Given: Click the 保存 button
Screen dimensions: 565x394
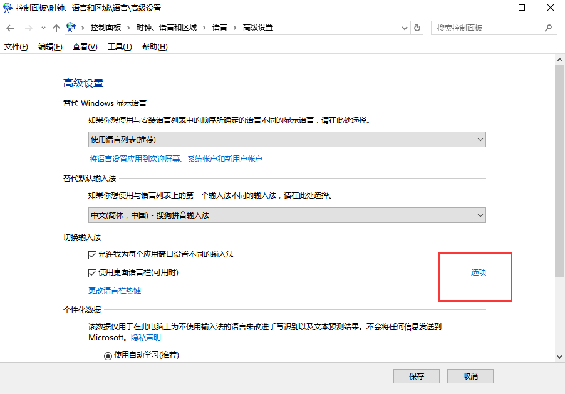Looking at the screenshot, I should click(x=416, y=376).
